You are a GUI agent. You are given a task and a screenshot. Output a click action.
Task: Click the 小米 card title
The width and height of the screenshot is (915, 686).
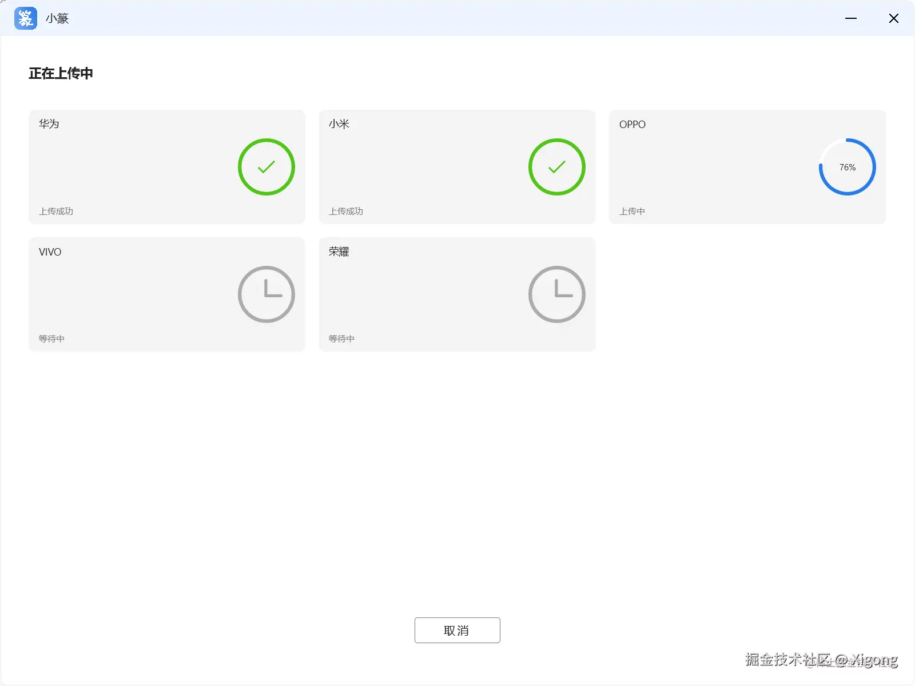click(339, 124)
